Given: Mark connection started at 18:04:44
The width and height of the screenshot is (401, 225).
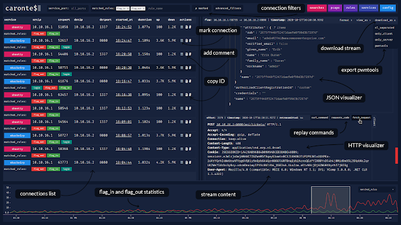Looking at the screenshot, I should (182, 162).
